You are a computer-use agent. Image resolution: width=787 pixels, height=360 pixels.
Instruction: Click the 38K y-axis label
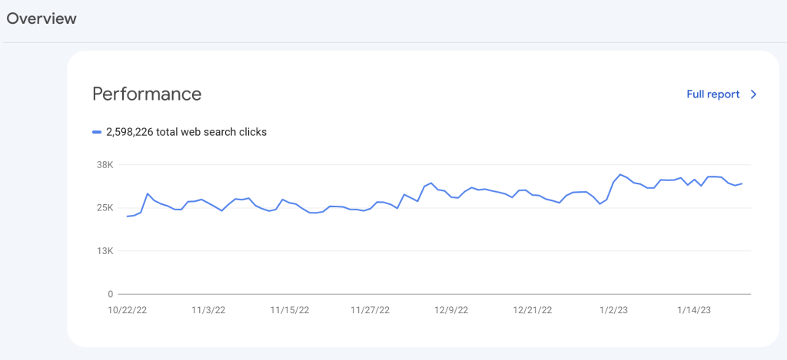pyautogui.click(x=104, y=164)
